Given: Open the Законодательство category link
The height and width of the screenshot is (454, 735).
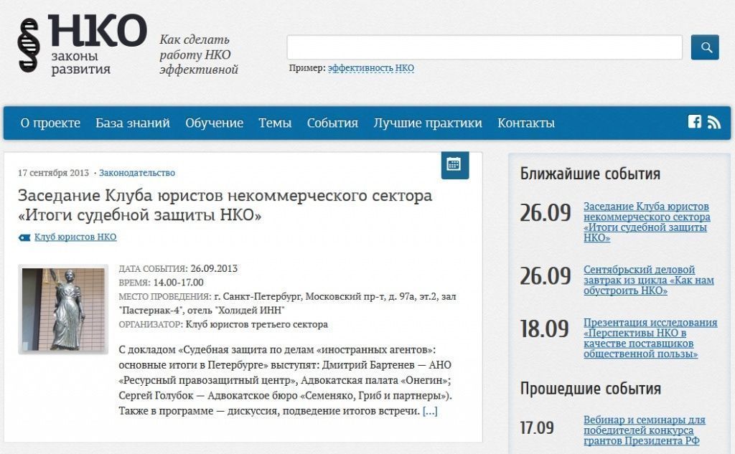Looking at the screenshot, I should click(137, 173).
